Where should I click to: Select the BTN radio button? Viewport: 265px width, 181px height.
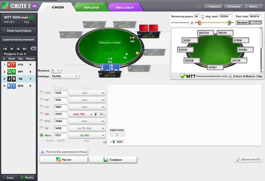pos(41,121)
